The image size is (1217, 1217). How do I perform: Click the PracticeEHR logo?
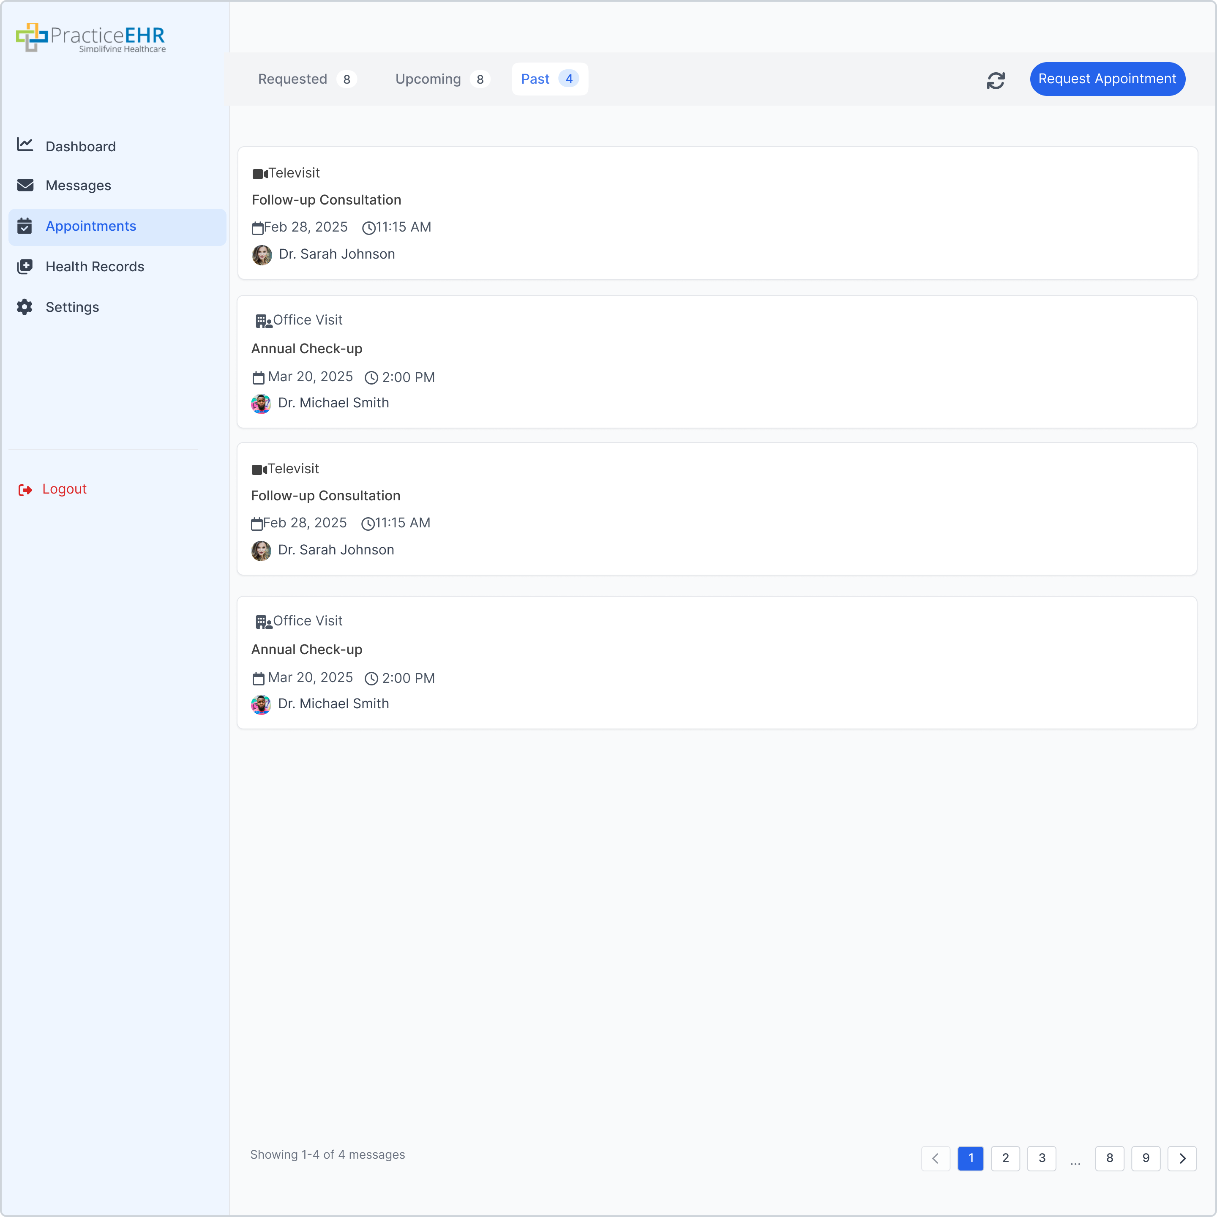[x=91, y=37]
